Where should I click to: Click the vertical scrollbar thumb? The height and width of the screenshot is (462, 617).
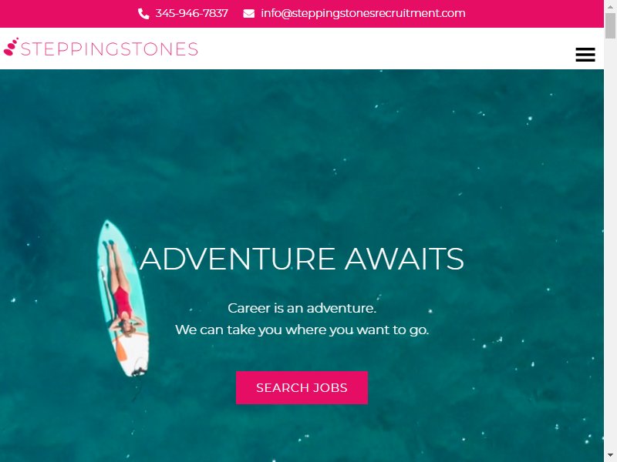click(610, 25)
